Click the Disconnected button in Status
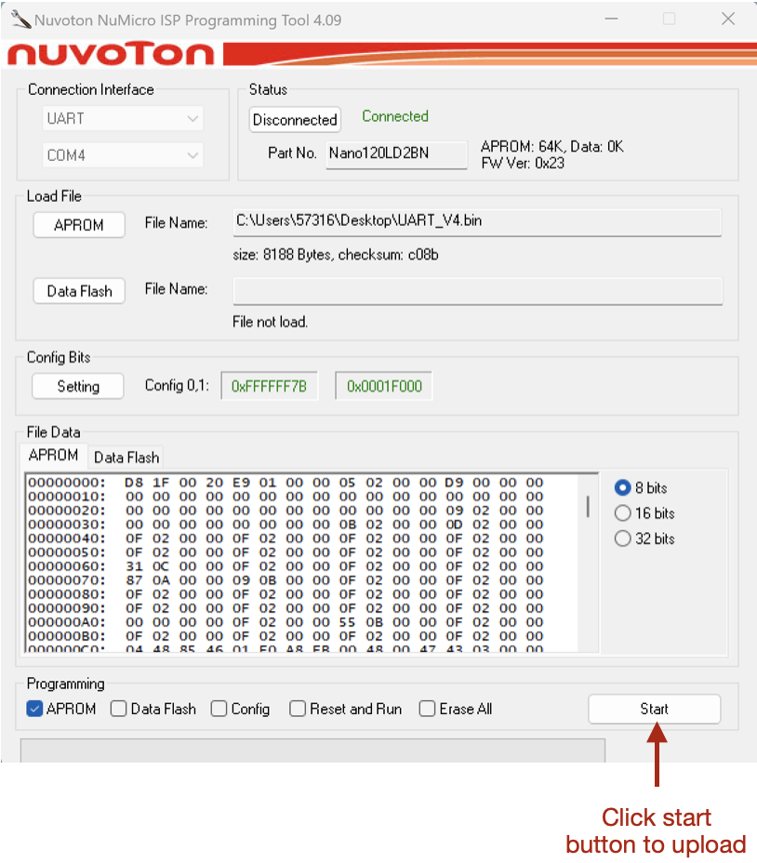757x863 pixels. (x=295, y=120)
